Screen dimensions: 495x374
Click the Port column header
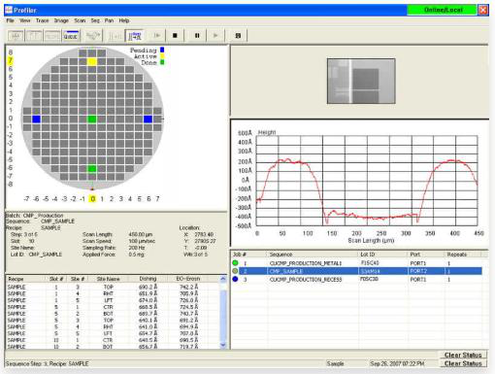pyautogui.click(x=426, y=255)
